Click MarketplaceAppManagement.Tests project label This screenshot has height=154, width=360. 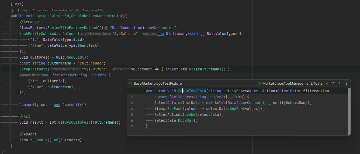coord(292,84)
